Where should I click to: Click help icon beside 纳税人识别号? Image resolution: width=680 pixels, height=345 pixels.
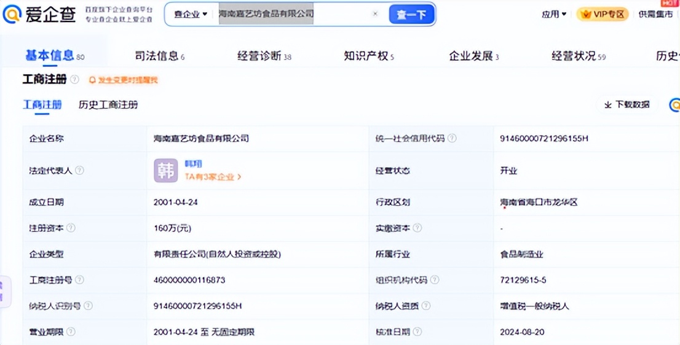[88, 306]
